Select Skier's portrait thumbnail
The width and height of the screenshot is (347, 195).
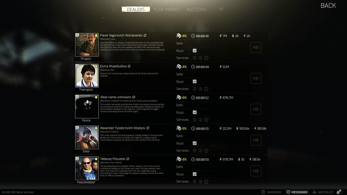[x=87, y=137]
